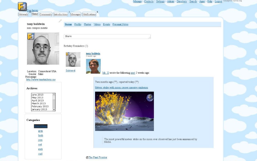Image resolution: width=257 pixels, height=161 pixels.
Task: Open The Final Frontier link
Action: point(98,158)
